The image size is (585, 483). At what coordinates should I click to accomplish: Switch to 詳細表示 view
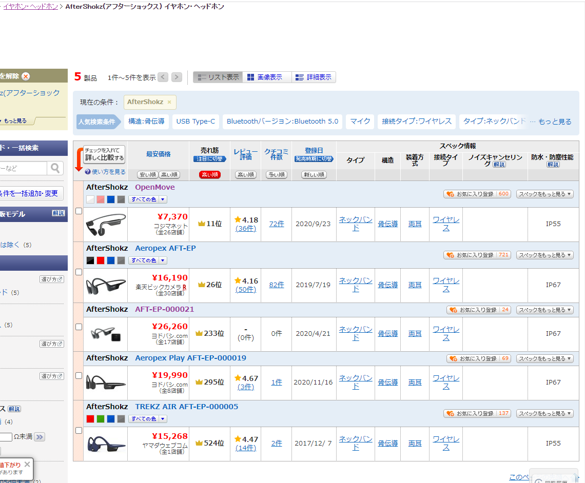pyautogui.click(x=314, y=77)
